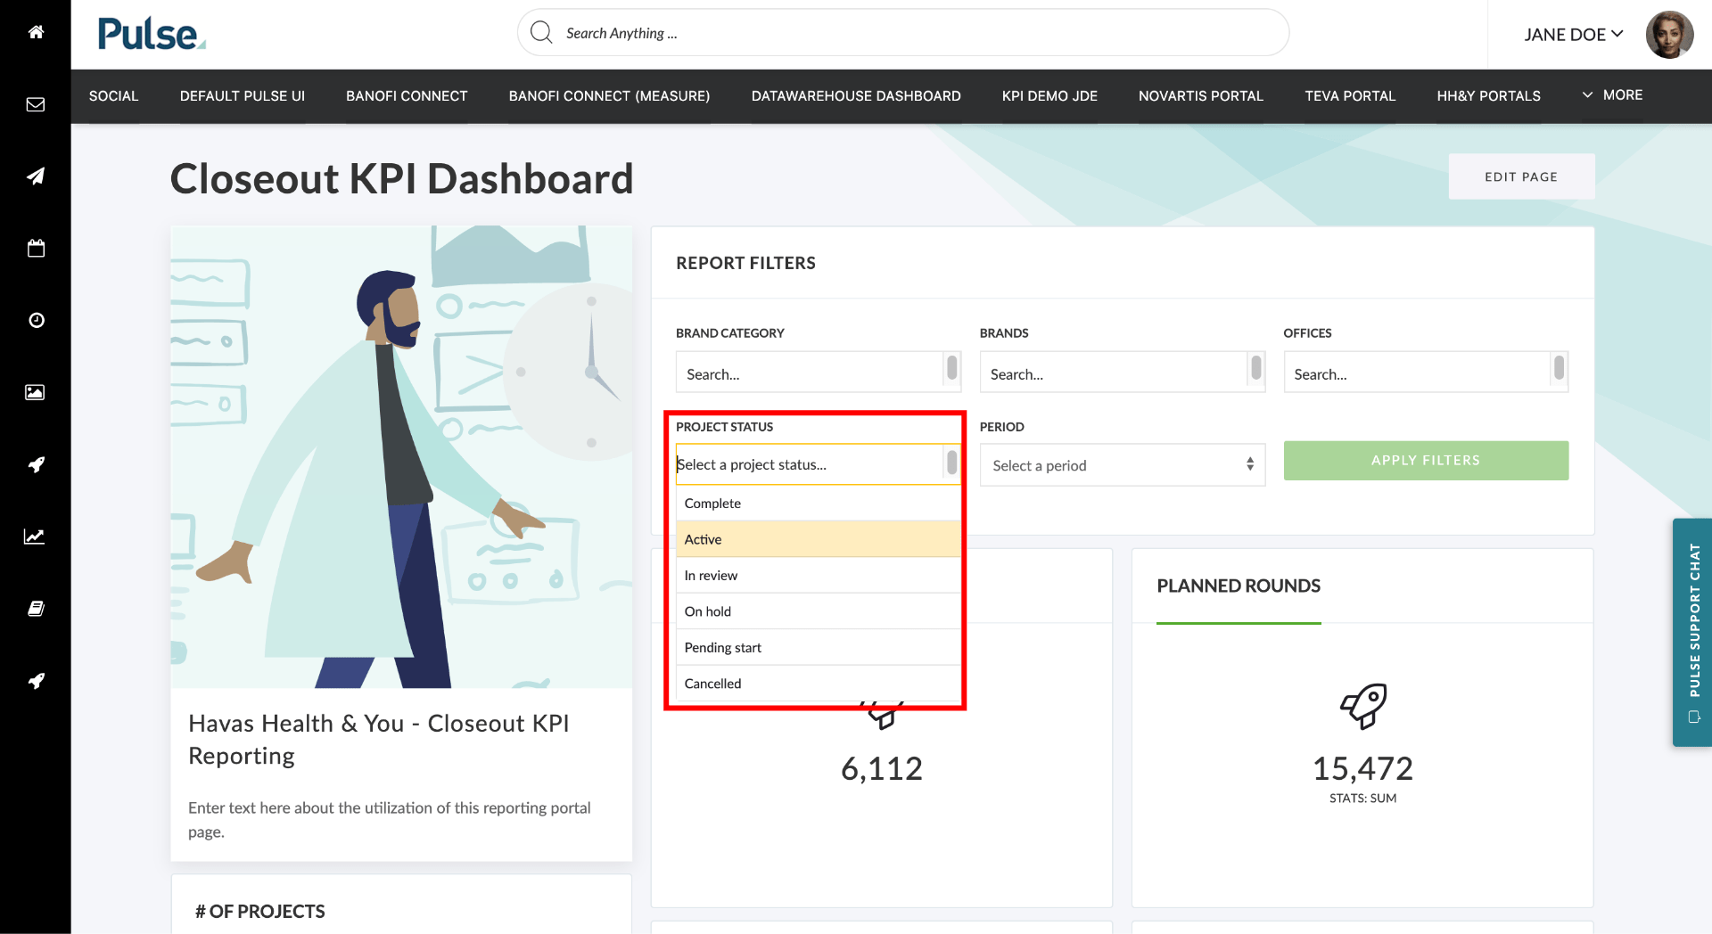
Task: Open the HH&Y PORTALS tab
Action: [1489, 96]
